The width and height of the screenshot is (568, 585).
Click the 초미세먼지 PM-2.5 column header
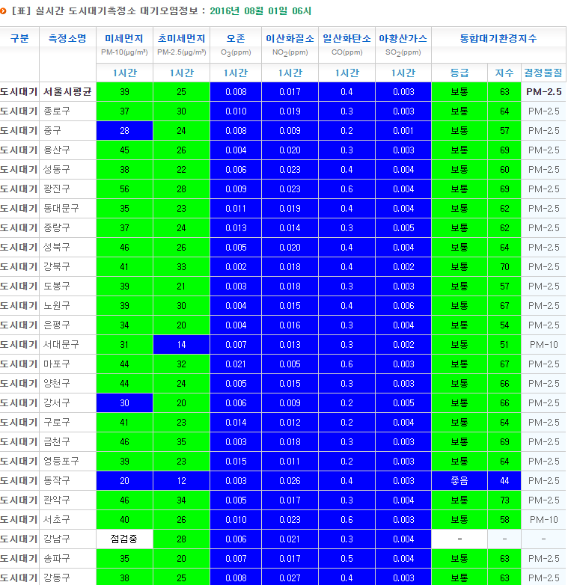[181, 45]
